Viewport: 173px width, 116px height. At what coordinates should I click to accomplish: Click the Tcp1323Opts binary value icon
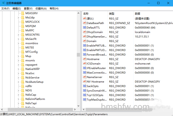[84, 95]
